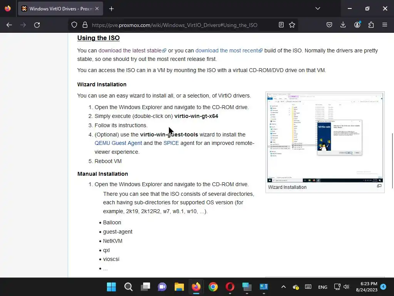List all tabs dropdown arrow
The image size is (394, 296).
pyautogui.click(x=317, y=8)
